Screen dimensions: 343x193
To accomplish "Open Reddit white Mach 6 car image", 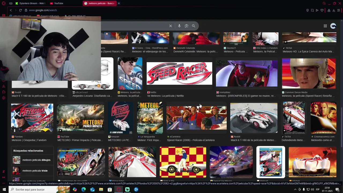I will click(x=254, y=118).
